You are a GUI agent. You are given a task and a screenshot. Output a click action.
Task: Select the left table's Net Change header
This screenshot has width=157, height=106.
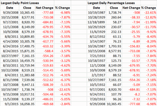[44, 8]
